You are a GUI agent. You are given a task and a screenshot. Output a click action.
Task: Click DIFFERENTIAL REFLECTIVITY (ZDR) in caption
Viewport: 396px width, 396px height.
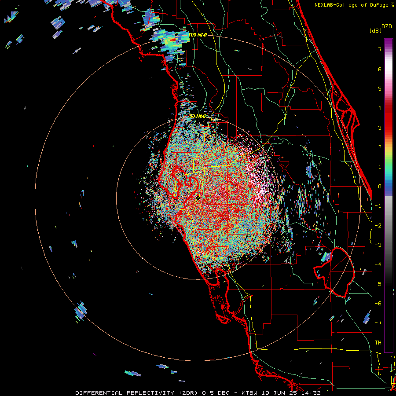pos(137,393)
